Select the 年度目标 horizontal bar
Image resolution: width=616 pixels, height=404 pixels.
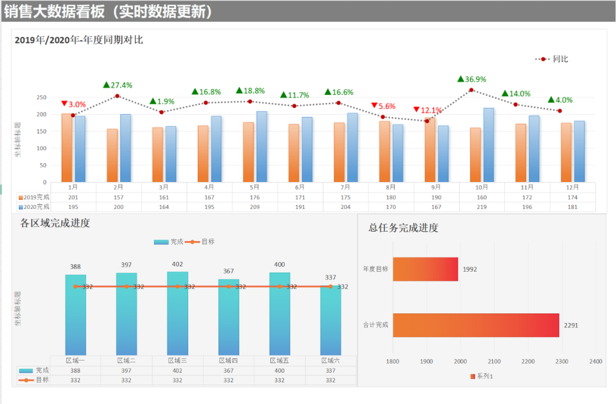(425, 269)
